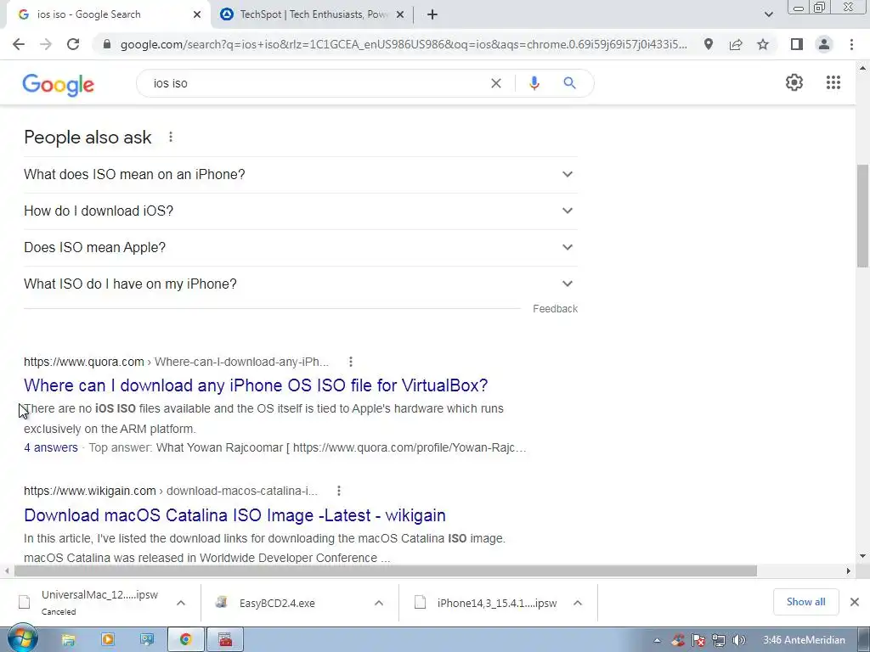The image size is (870, 652).
Task: Submit search with magnifier icon
Action: point(569,83)
